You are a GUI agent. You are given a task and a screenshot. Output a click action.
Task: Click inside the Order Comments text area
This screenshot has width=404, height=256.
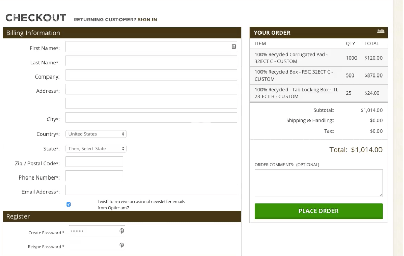click(319, 183)
